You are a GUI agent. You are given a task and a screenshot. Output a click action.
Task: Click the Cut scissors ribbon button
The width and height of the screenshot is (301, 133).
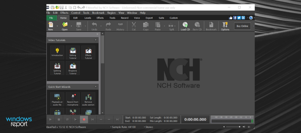tap(134, 26)
